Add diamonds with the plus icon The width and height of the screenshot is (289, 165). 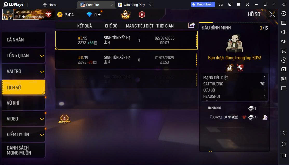(99, 15)
